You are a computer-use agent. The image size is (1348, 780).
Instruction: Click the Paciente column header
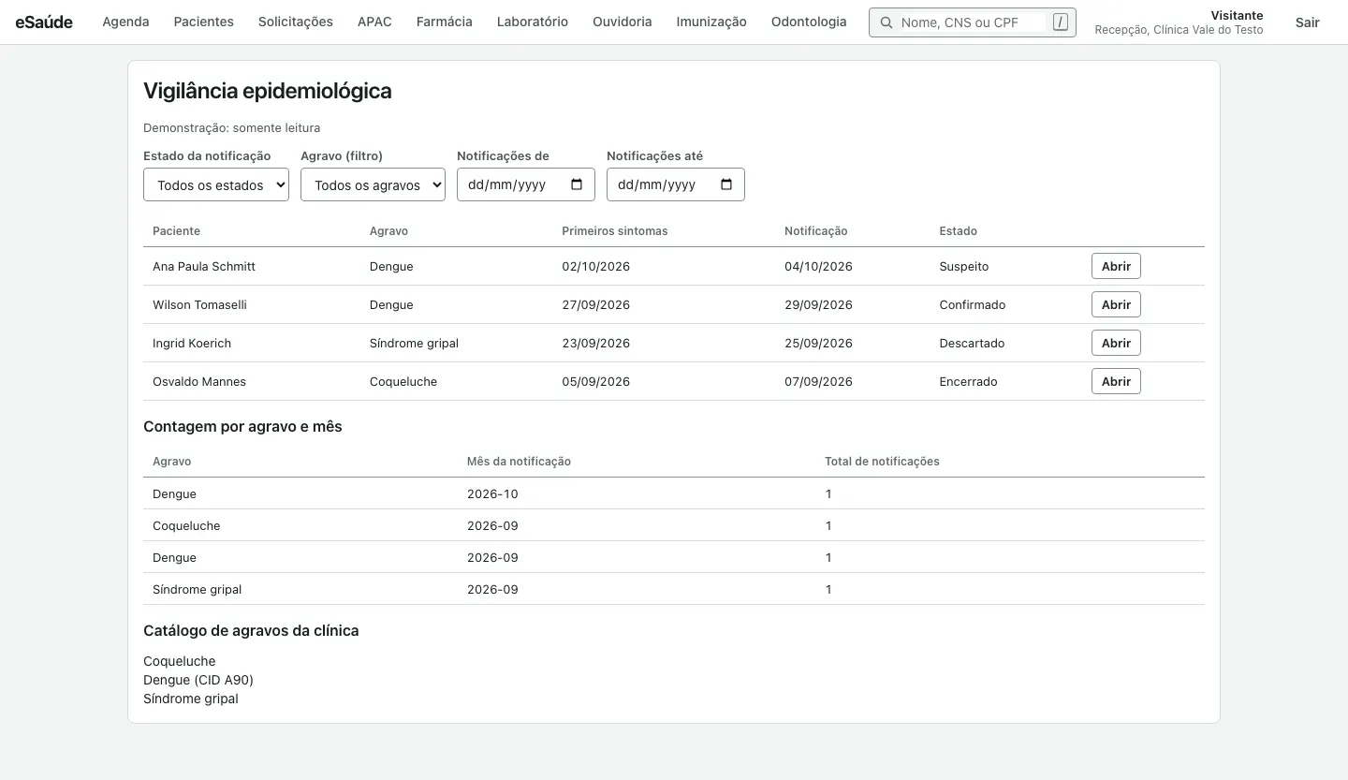(176, 230)
